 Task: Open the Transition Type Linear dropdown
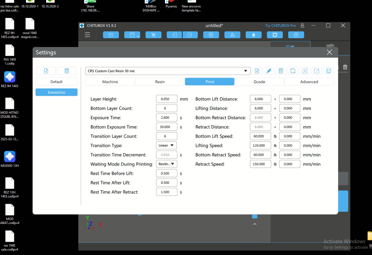[x=166, y=145]
